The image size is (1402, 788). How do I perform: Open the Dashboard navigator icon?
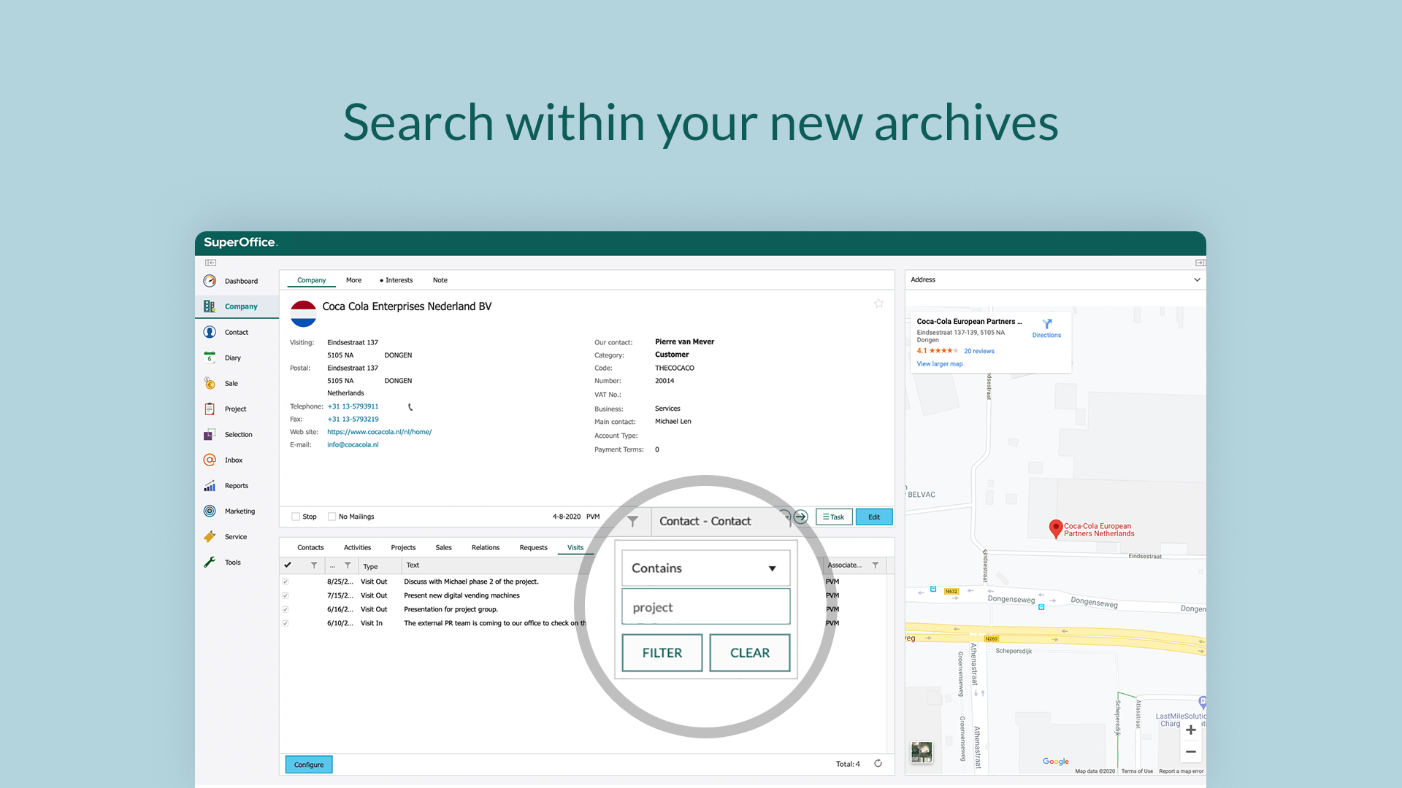click(x=210, y=281)
